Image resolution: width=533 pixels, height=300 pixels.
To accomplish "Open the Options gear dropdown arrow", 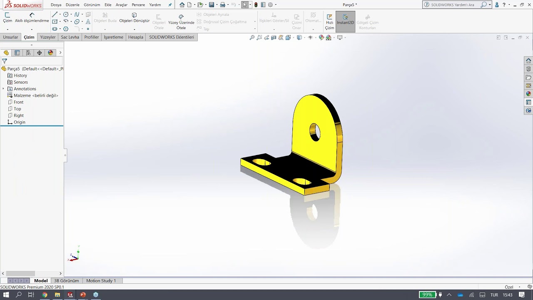I will (x=276, y=5).
